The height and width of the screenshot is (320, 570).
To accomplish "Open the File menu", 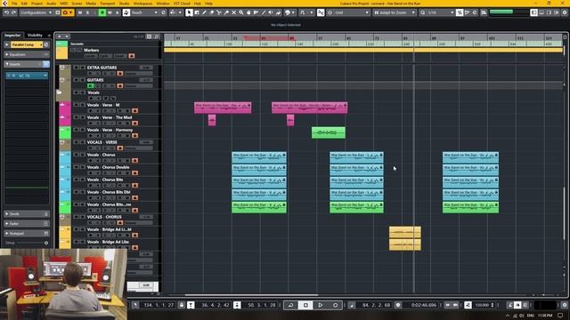I will tap(14, 4).
